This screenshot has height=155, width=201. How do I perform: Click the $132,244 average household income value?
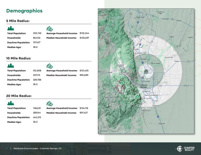point(84,33)
